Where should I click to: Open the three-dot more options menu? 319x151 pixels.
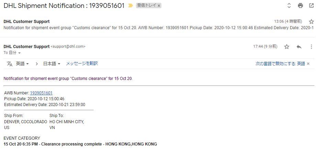311,47
